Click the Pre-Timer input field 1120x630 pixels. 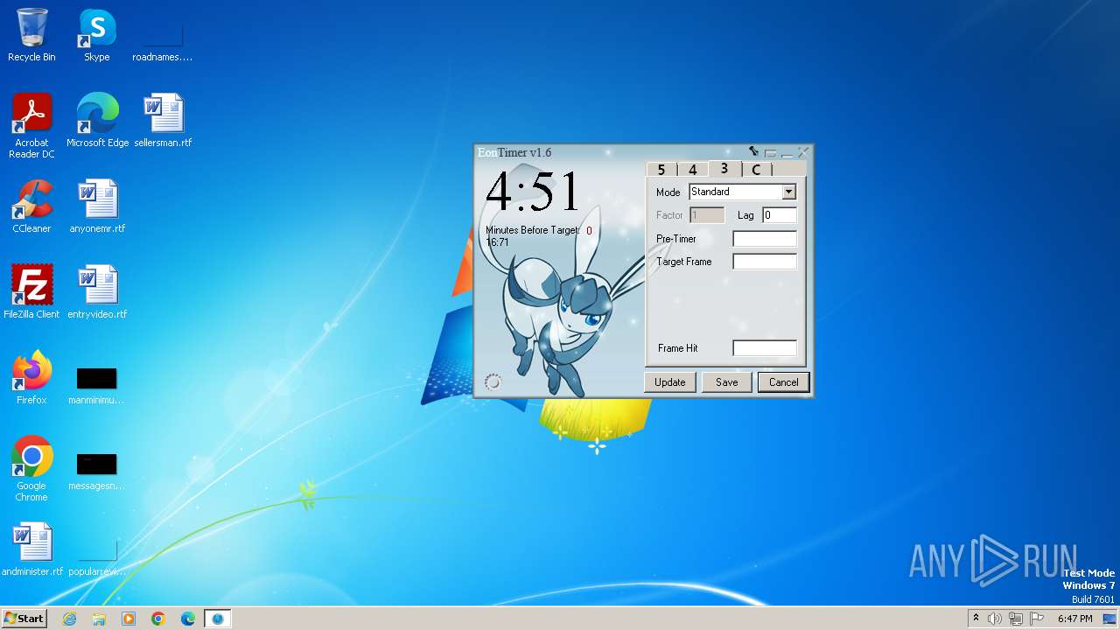pyautogui.click(x=765, y=239)
